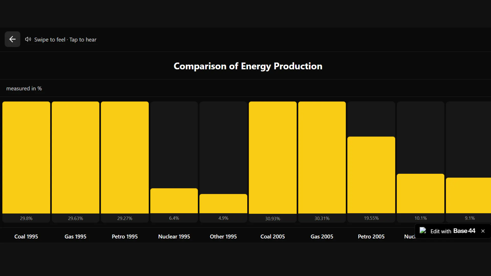
Task: Tap the Nuclear 1995 yellow bar
Action: coord(174,201)
